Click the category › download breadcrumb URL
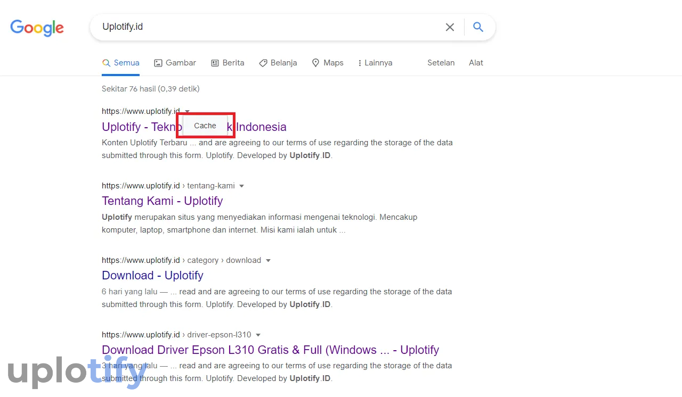 point(181,260)
